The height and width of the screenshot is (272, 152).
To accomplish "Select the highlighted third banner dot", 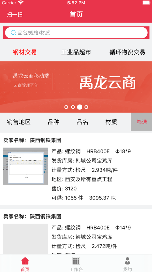I will click(80, 107).
